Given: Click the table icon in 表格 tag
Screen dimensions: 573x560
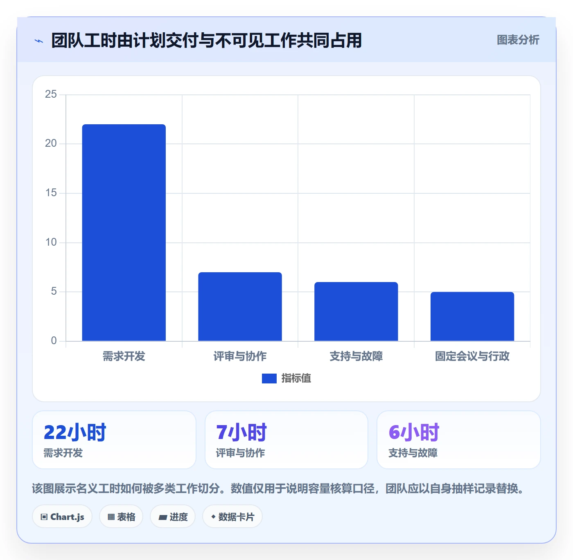Looking at the screenshot, I should [111, 517].
